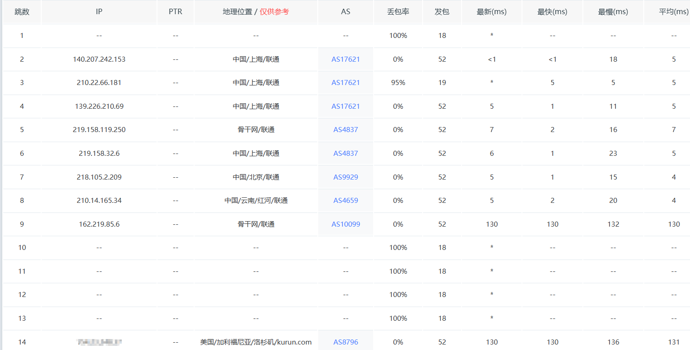Open AS4837 link for 219.158.119.250
690x350 pixels.
pos(346,130)
